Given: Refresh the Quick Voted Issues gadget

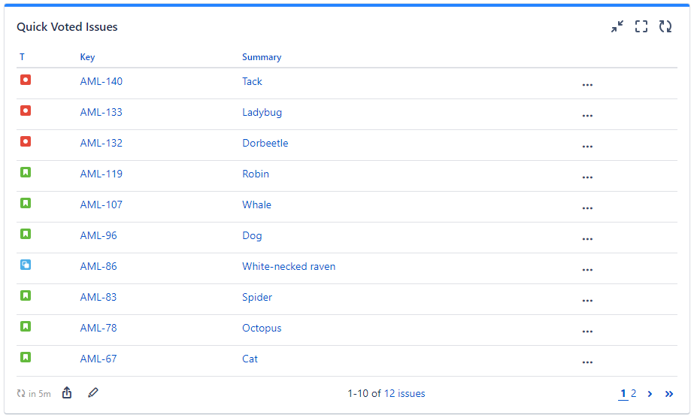Looking at the screenshot, I should point(665,27).
